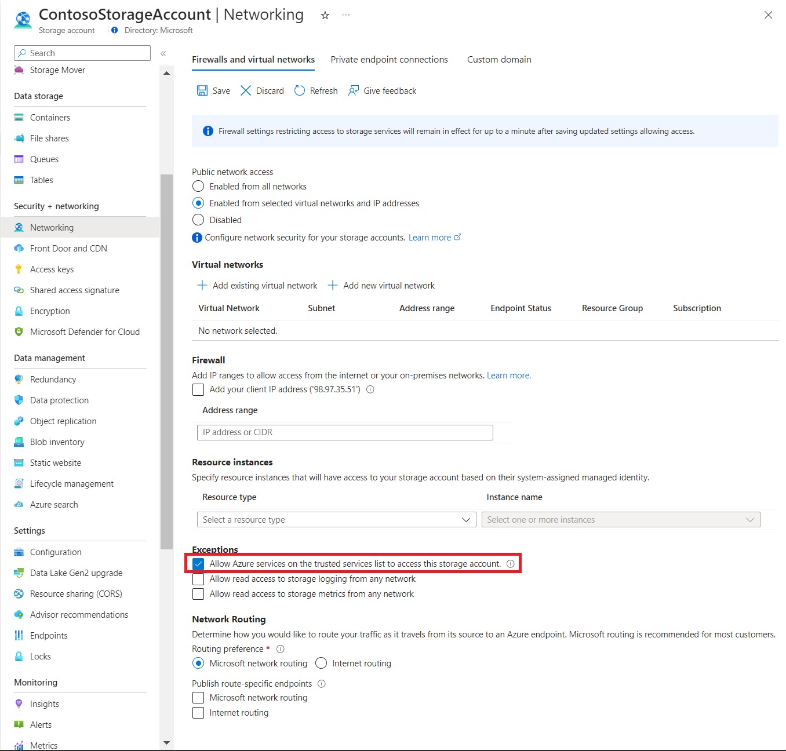Open the Containers section
The image size is (786, 751).
pos(50,117)
